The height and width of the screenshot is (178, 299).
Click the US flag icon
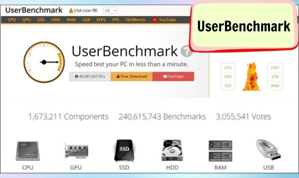95,10
